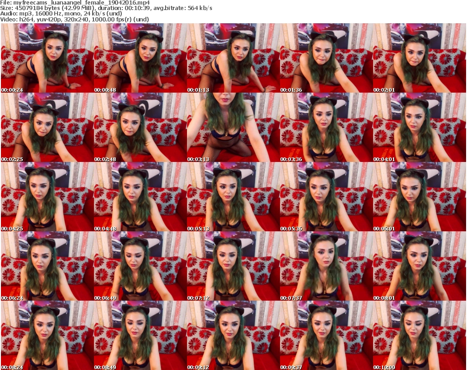Choose the frame stamped 00:06:24
The height and width of the screenshot is (370, 467).
[47, 266]
